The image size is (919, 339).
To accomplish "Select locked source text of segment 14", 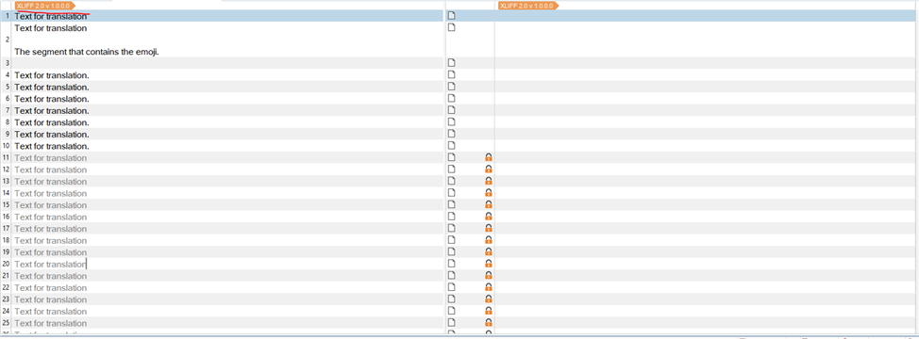I will [x=50, y=193].
